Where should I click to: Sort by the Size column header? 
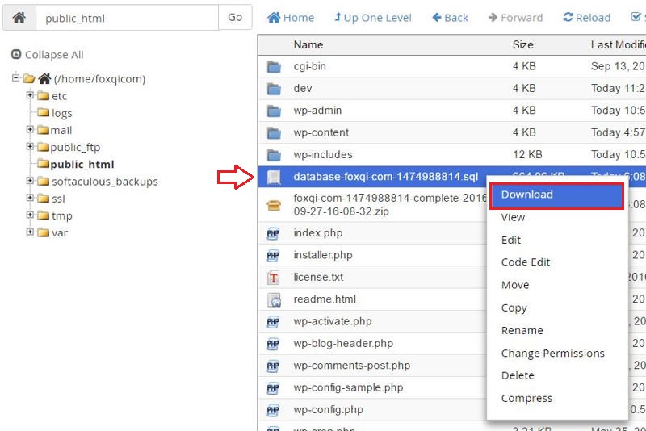pyautogui.click(x=522, y=44)
